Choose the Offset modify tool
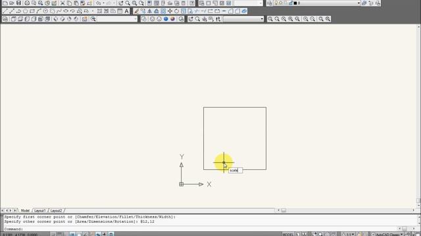 pos(157,11)
